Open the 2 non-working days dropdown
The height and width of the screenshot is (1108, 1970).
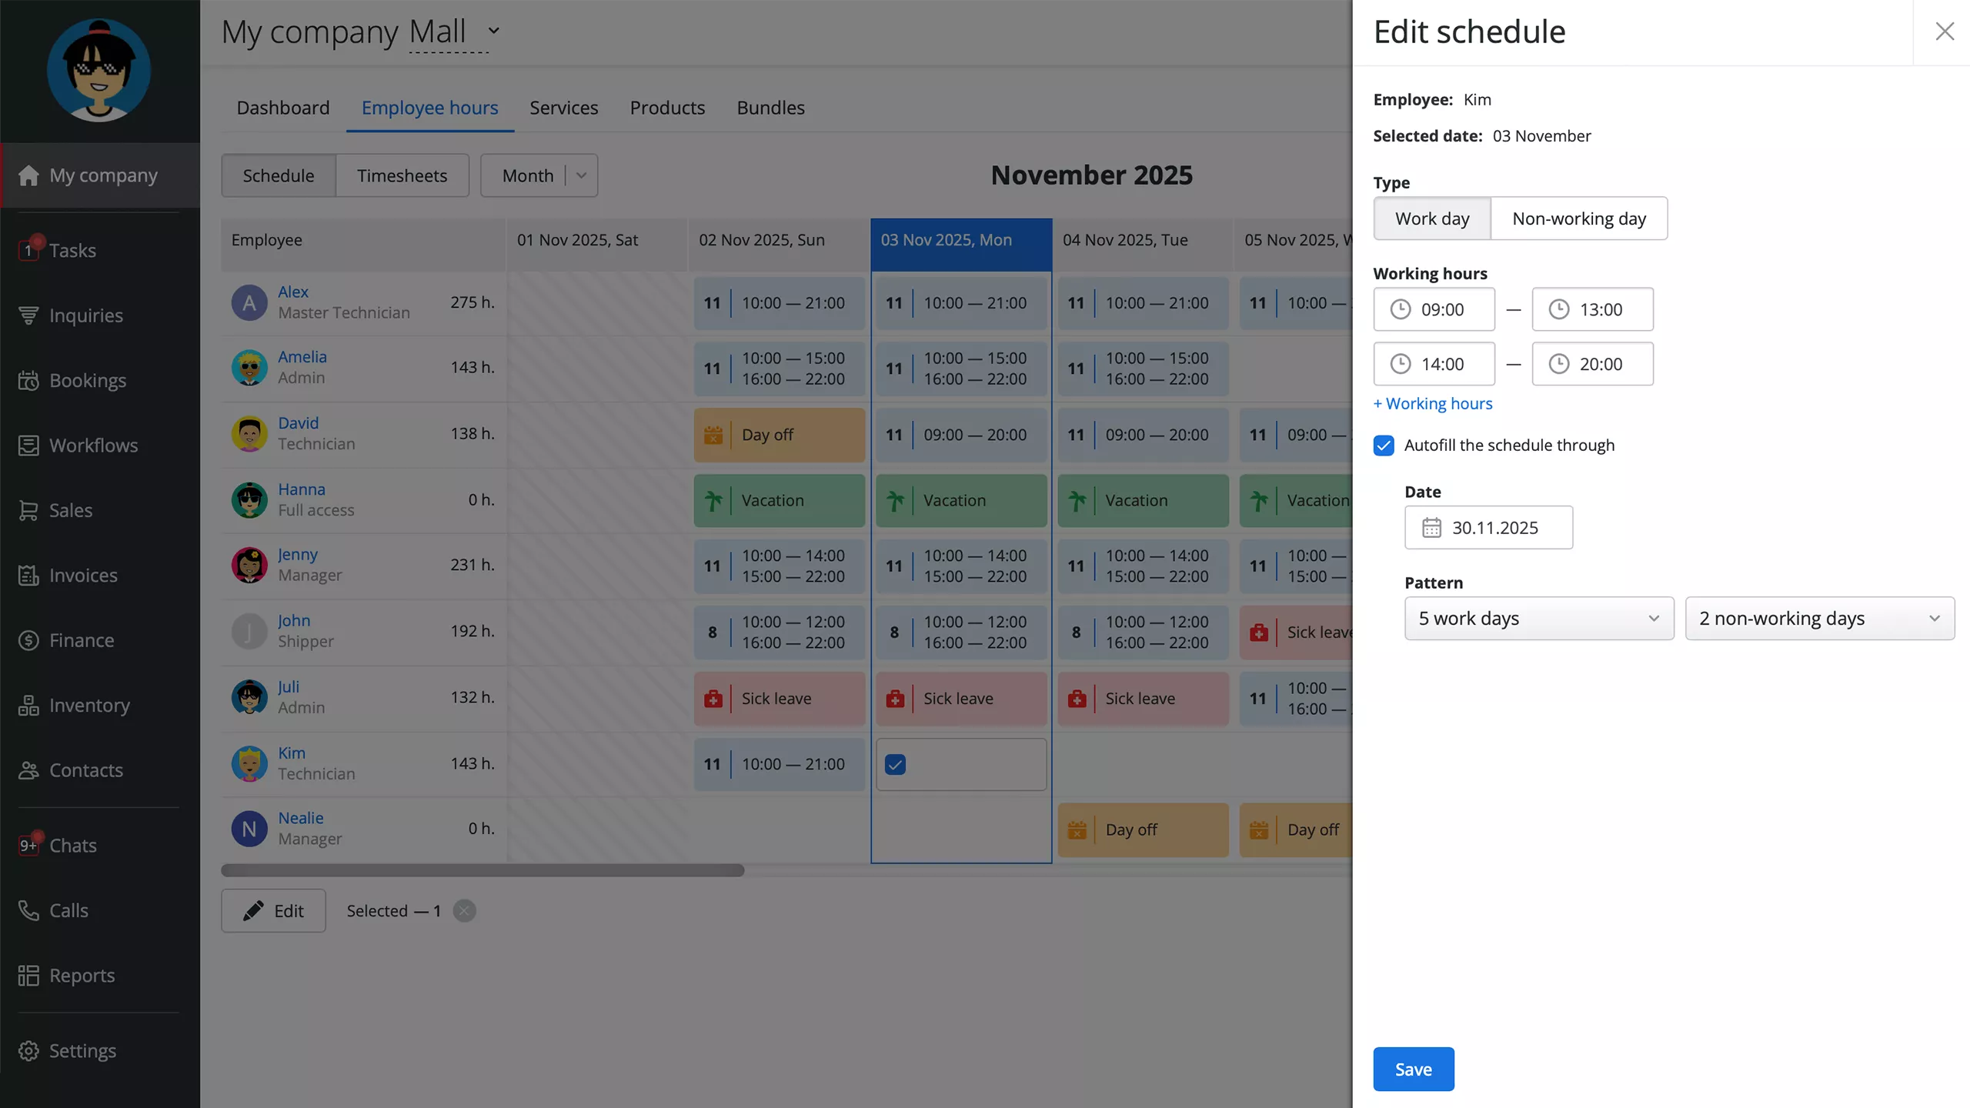coord(1819,619)
